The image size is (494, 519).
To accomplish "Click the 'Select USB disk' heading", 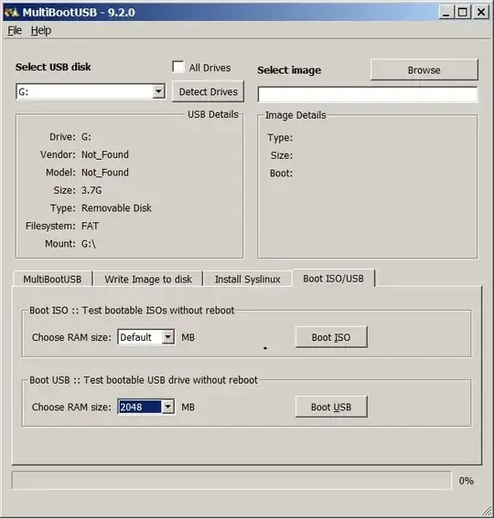I will (53, 67).
